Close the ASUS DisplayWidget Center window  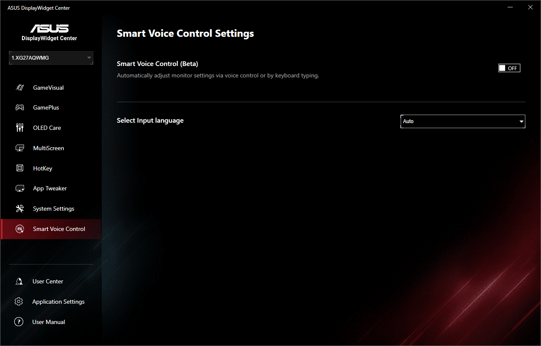(x=530, y=7)
